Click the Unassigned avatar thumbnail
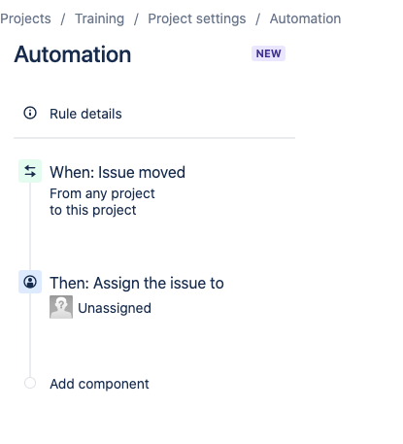Screen dimensions: 403x444 (x=61, y=307)
